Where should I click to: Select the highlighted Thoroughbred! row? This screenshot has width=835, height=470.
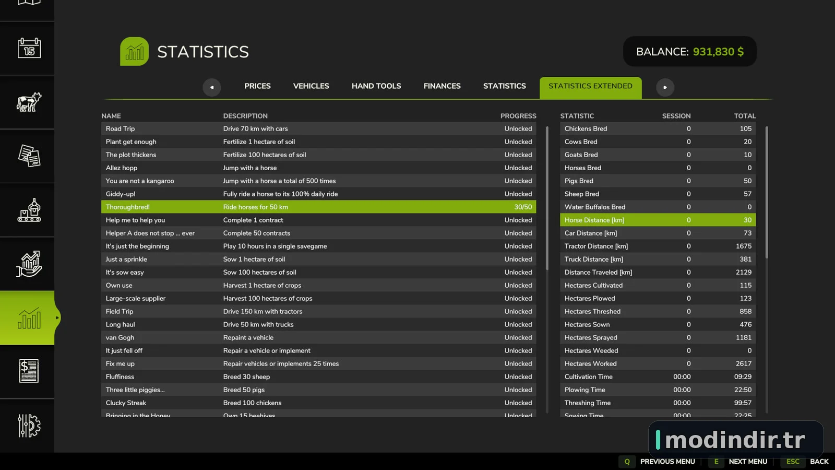pyautogui.click(x=318, y=207)
